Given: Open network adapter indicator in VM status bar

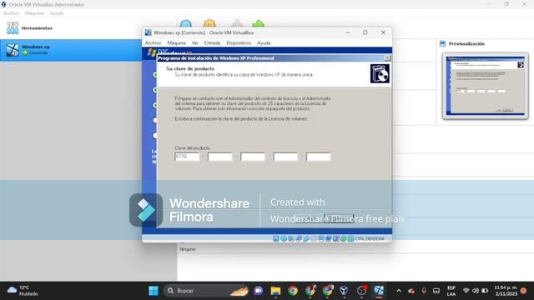Looking at the screenshot, I should point(299,238).
